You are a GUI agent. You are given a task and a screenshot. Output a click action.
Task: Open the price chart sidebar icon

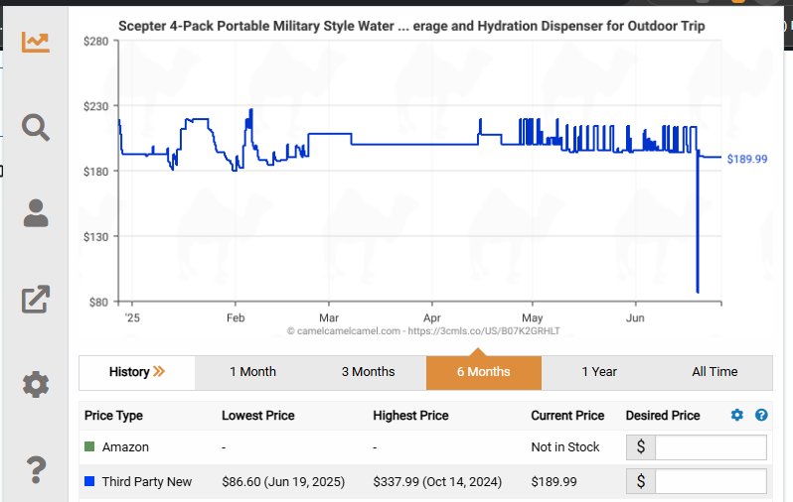tap(36, 42)
